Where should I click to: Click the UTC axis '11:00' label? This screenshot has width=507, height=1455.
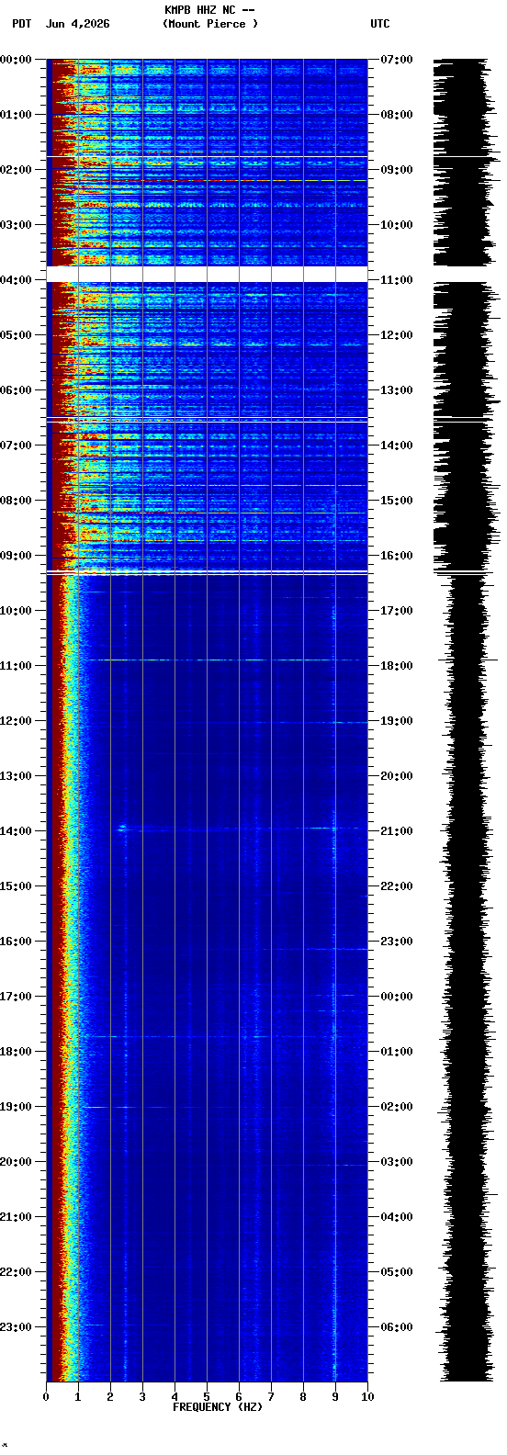point(396,280)
